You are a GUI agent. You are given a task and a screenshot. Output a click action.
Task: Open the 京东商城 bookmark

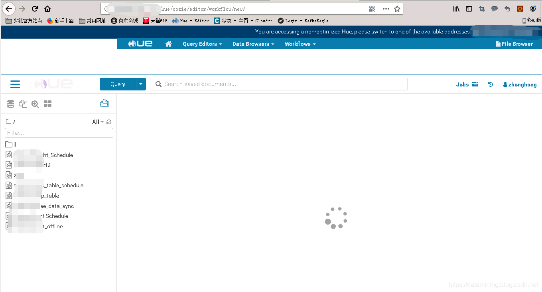tap(124, 21)
